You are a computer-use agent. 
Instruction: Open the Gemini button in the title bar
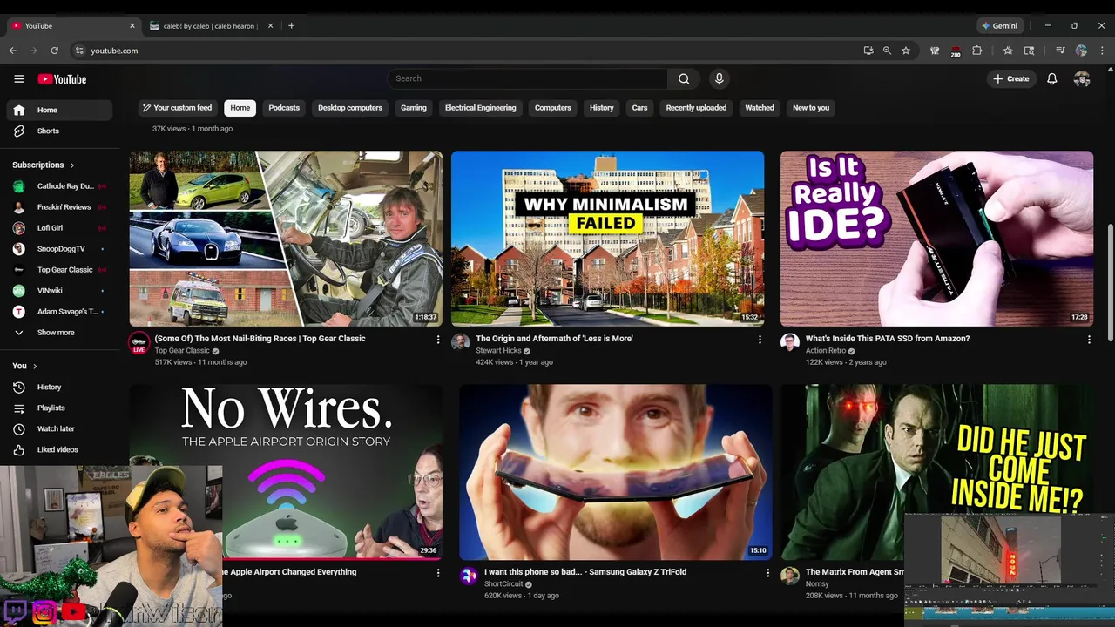[999, 26]
